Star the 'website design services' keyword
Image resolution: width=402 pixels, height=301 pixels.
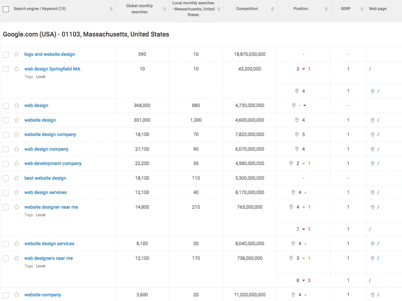click(16, 244)
